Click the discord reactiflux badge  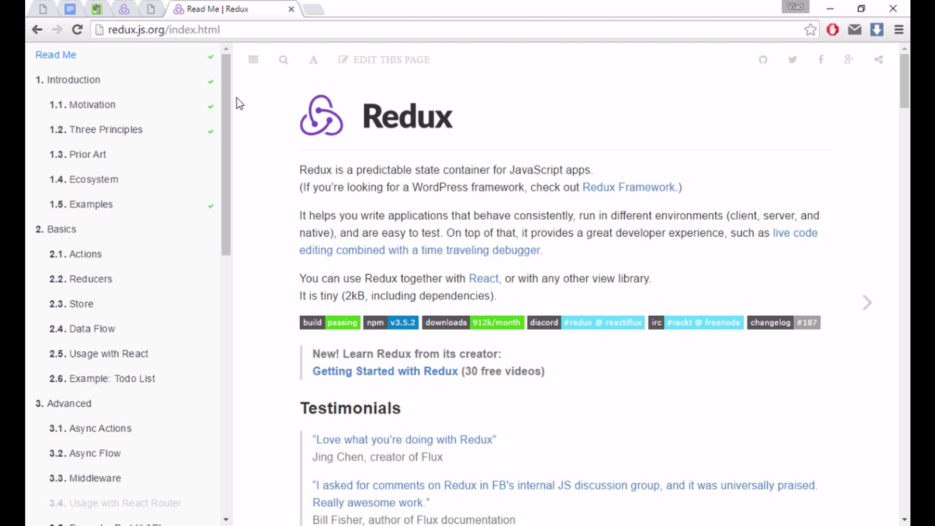[x=586, y=323]
